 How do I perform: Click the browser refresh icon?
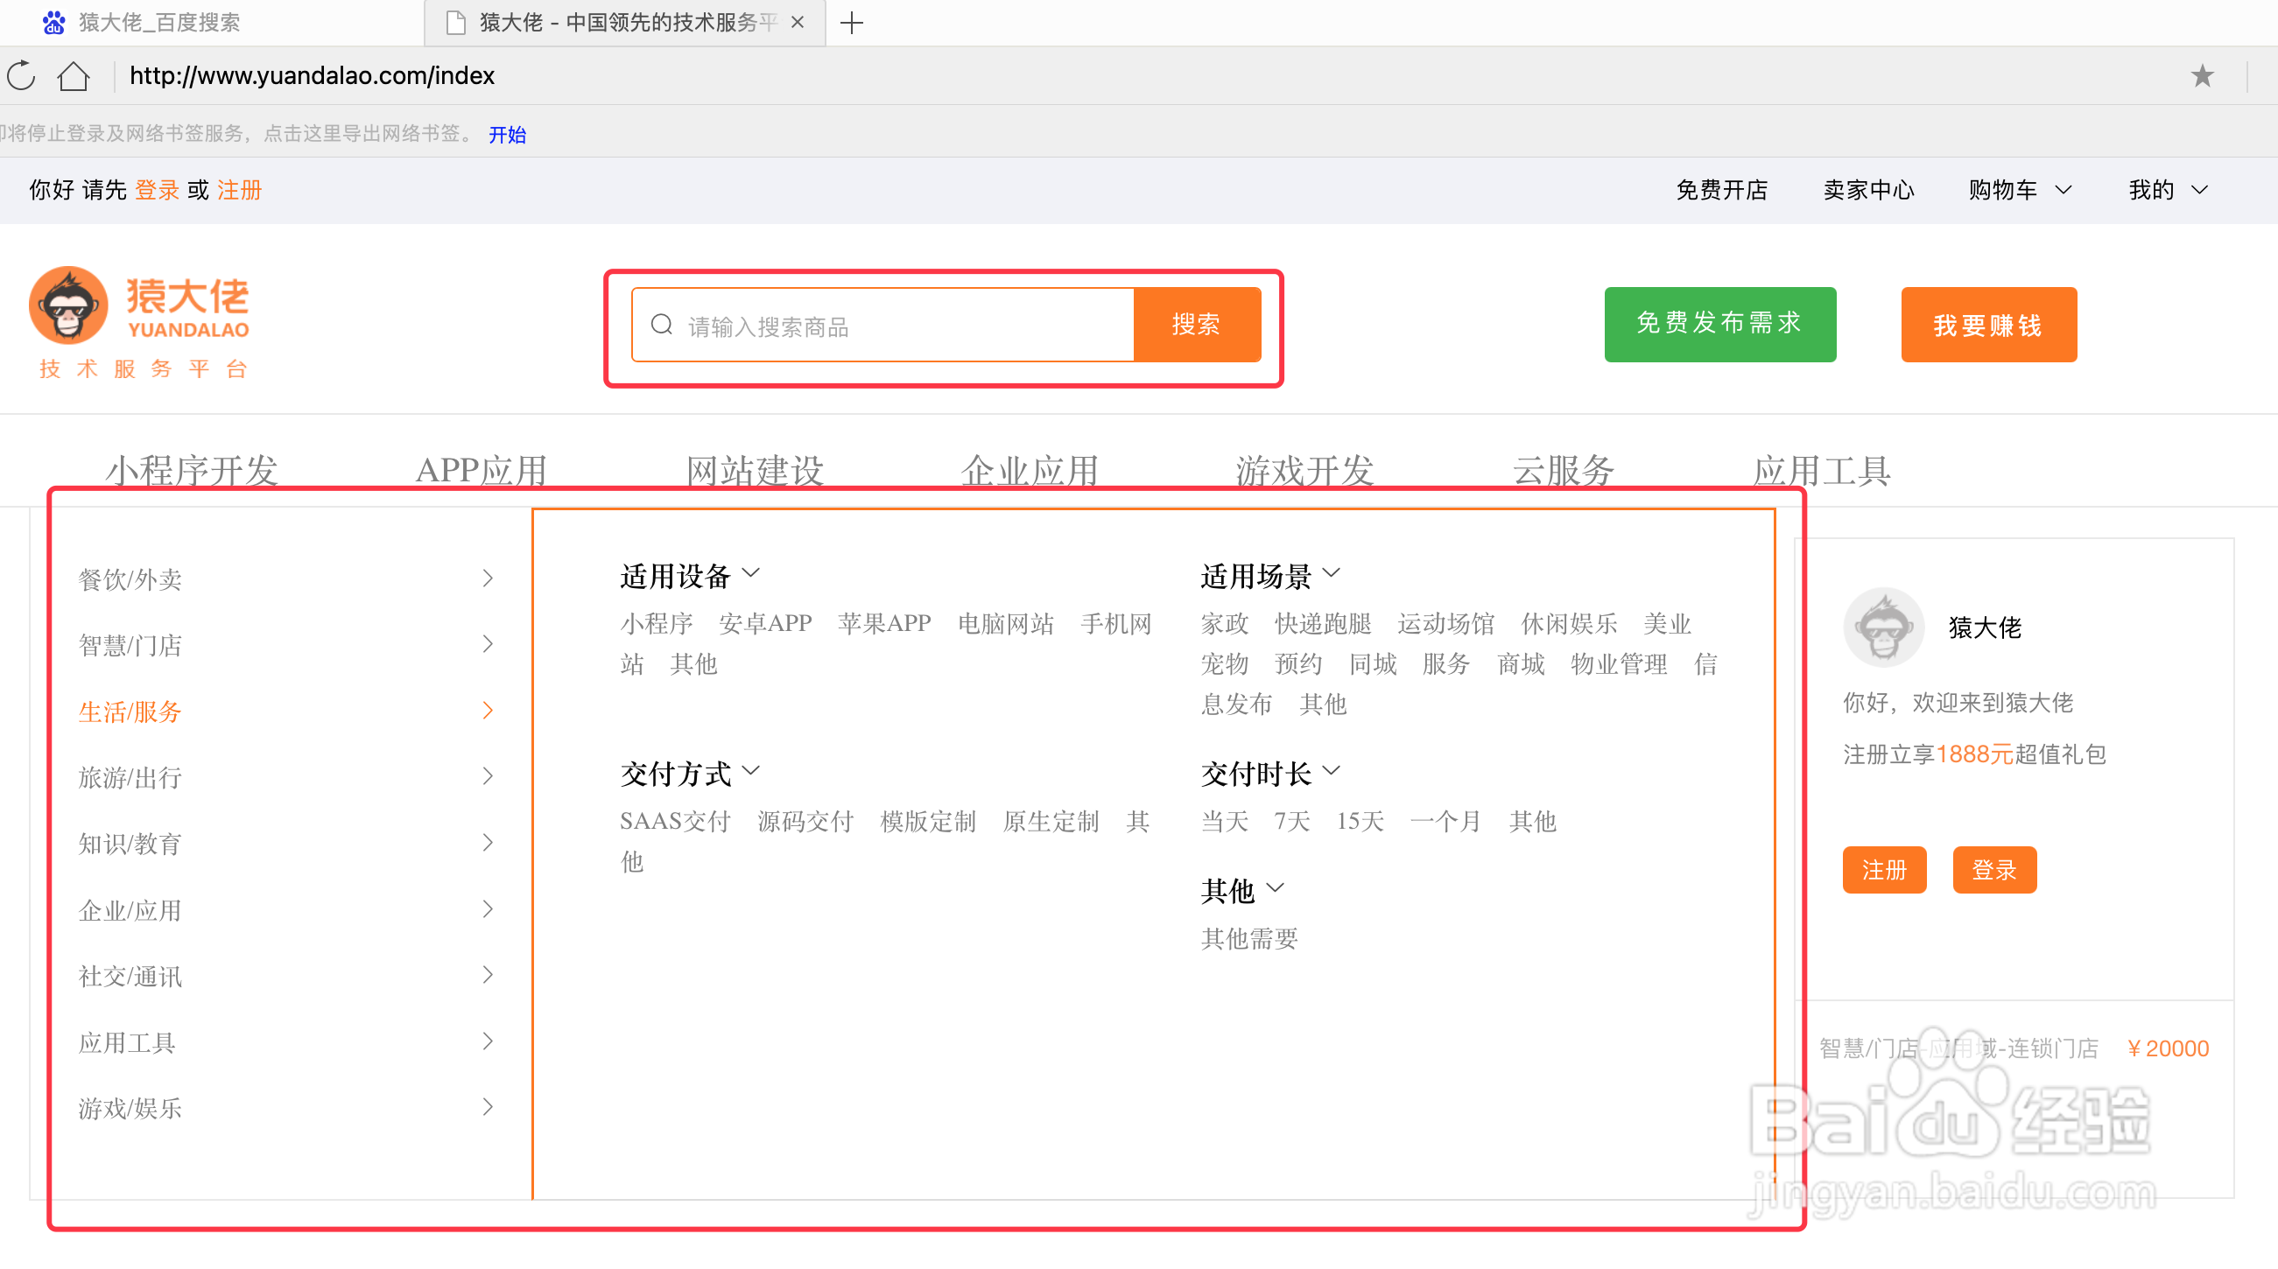pyautogui.click(x=19, y=76)
